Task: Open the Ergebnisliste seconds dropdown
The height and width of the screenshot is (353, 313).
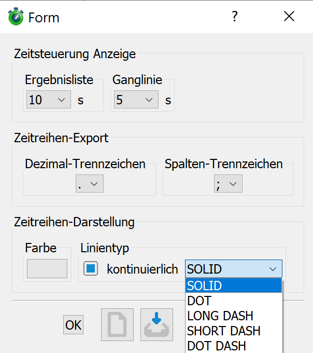Action: tap(49, 100)
